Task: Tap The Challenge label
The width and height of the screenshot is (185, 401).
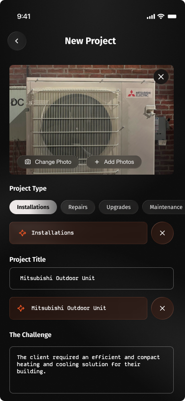Action: click(31, 335)
